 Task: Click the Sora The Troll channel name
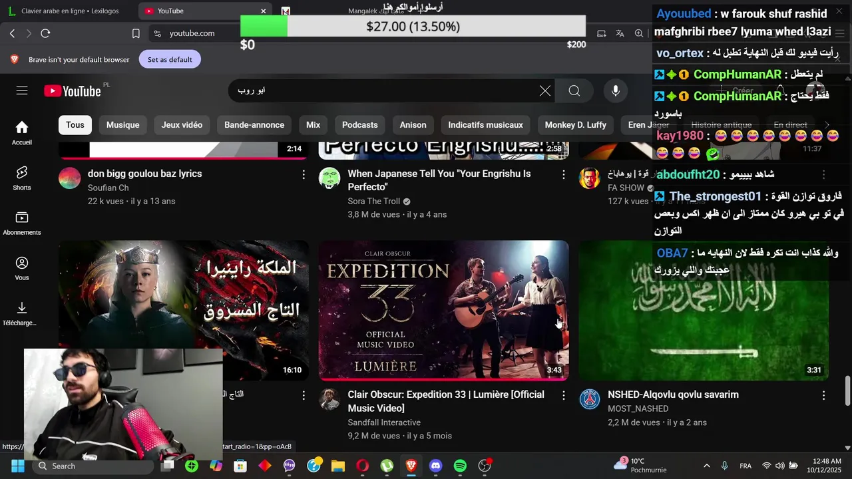tap(374, 201)
